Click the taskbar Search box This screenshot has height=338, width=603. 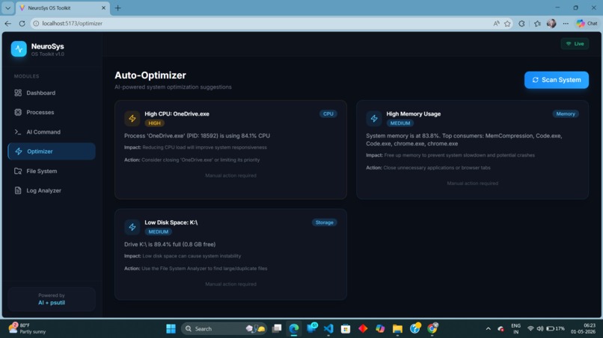[x=224, y=329]
